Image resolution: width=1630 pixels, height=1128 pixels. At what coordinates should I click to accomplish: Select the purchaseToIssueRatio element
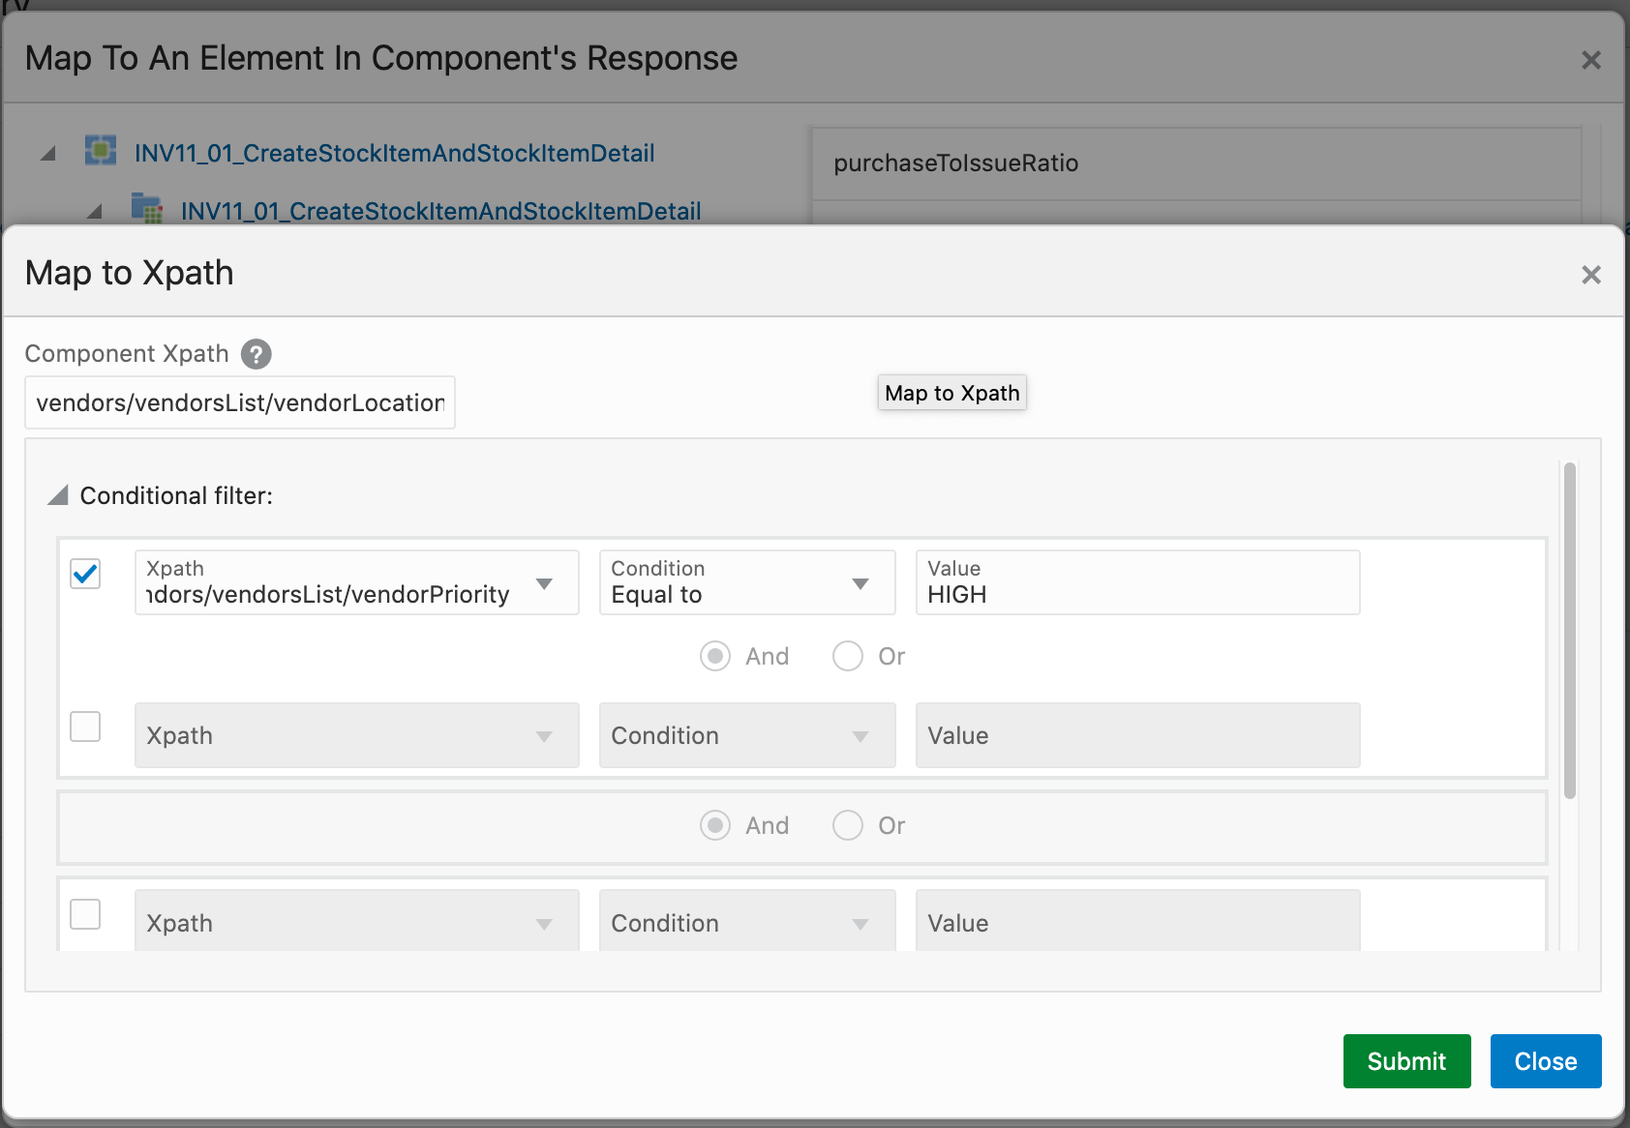pyautogui.click(x=955, y=163)
